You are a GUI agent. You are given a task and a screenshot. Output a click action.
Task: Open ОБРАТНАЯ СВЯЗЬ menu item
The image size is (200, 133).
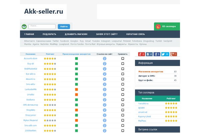point(135,34)
